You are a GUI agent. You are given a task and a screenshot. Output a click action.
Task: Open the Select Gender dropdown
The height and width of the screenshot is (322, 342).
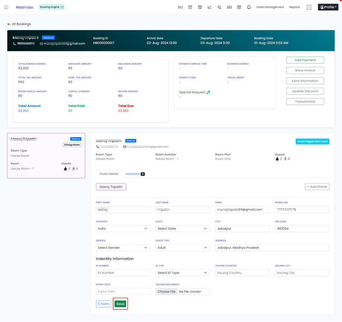[x=123, y=248]
